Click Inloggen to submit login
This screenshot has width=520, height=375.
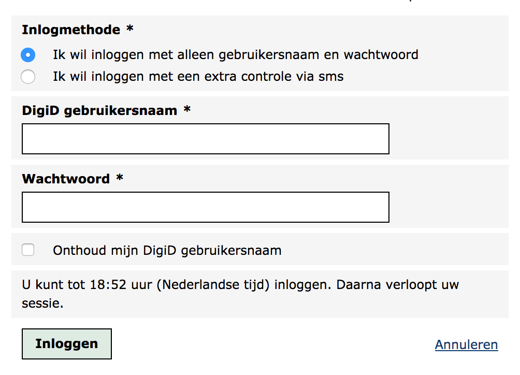pyautogui.click(x=66, y=343)
